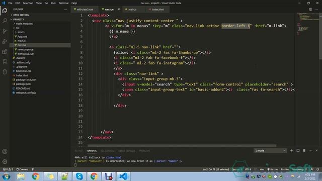Open the Go menu
Screen dimensions: 322x181
tap(46, 3)
